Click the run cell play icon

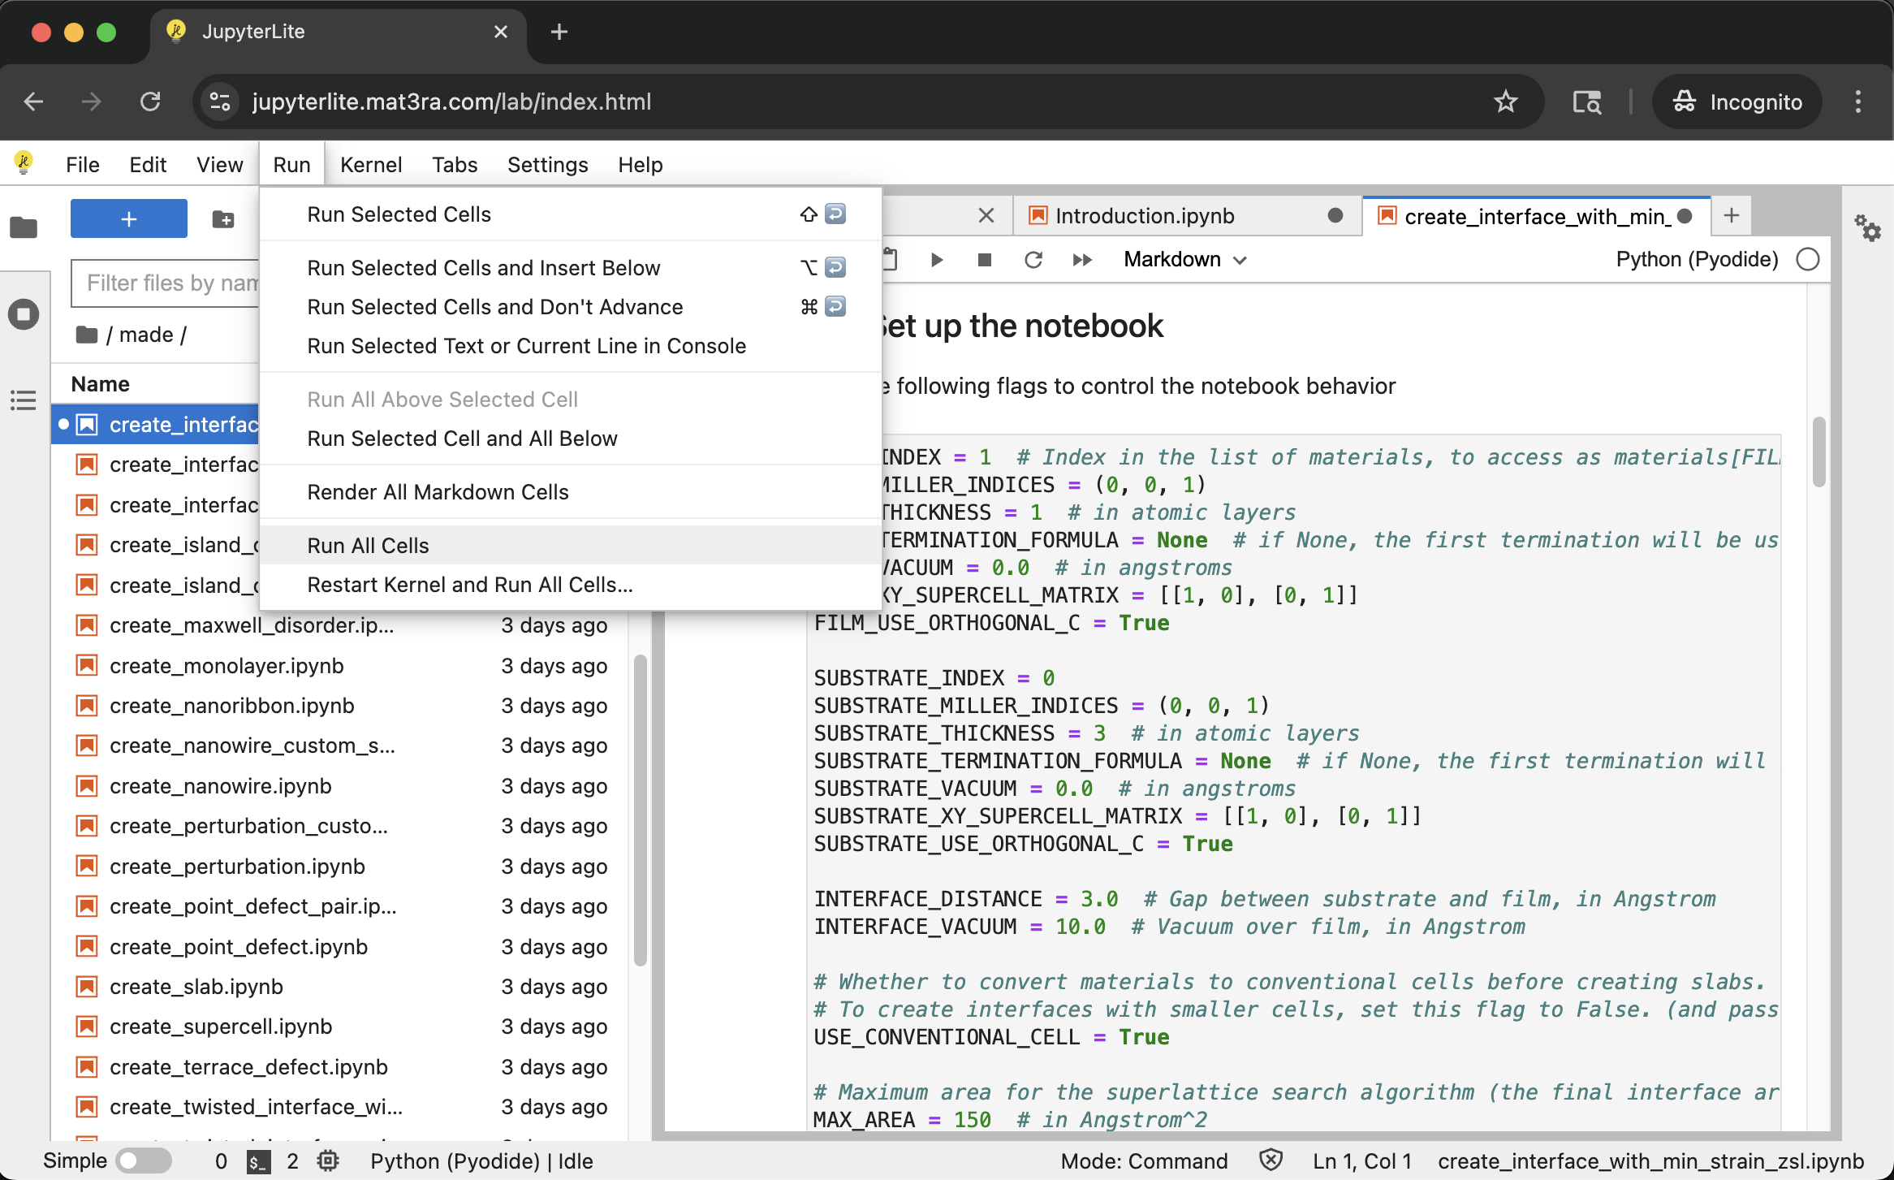(936, 260)
